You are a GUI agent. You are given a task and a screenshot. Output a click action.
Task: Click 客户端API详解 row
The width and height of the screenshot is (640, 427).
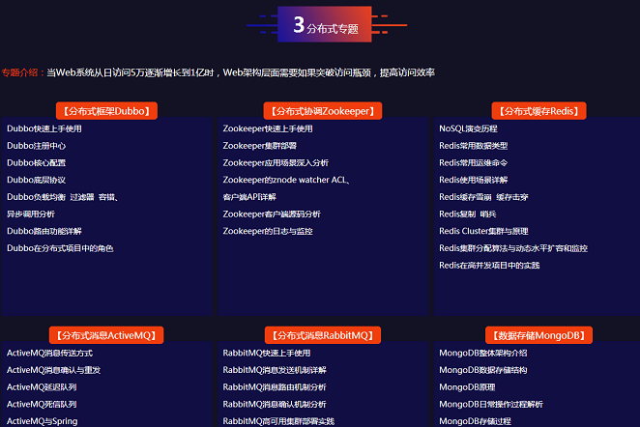click(249, 197)
